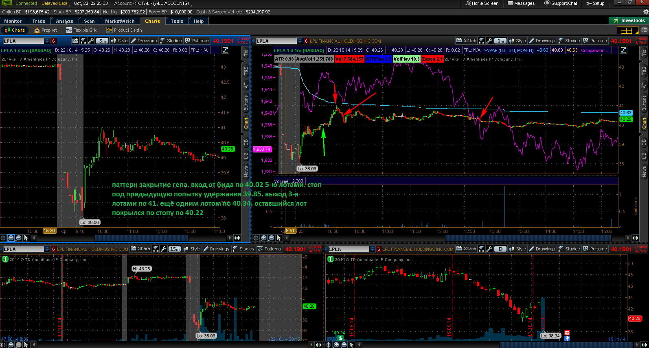Toggle the study line indicator in 1m chart header
Viewport: 649px width, 348px height.
(623, 50)
